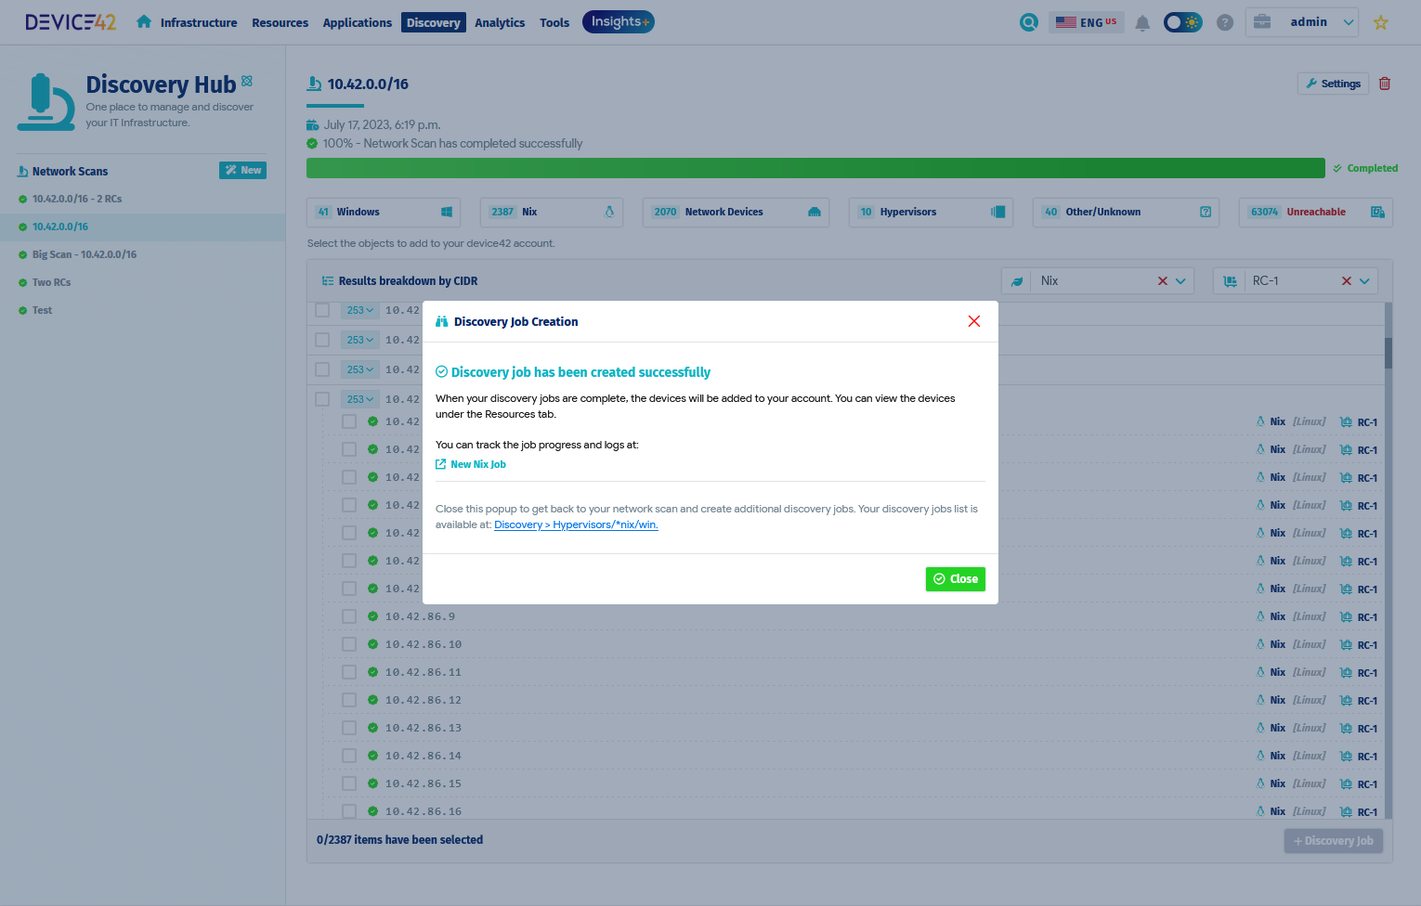Click the Nix penguin icon in row 10.42.86.12
1421x906 pixels.
pyautogui.click(x=1260, y=700)
